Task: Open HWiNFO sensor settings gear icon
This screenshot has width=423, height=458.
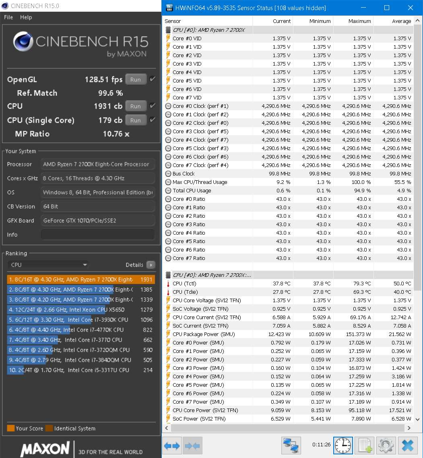Action: [386, 446]
